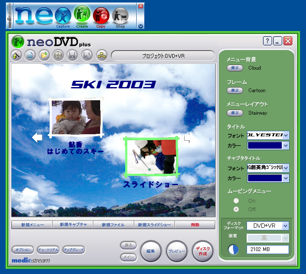
Task: Open オプション options button
Action: (x=23, y=250)
